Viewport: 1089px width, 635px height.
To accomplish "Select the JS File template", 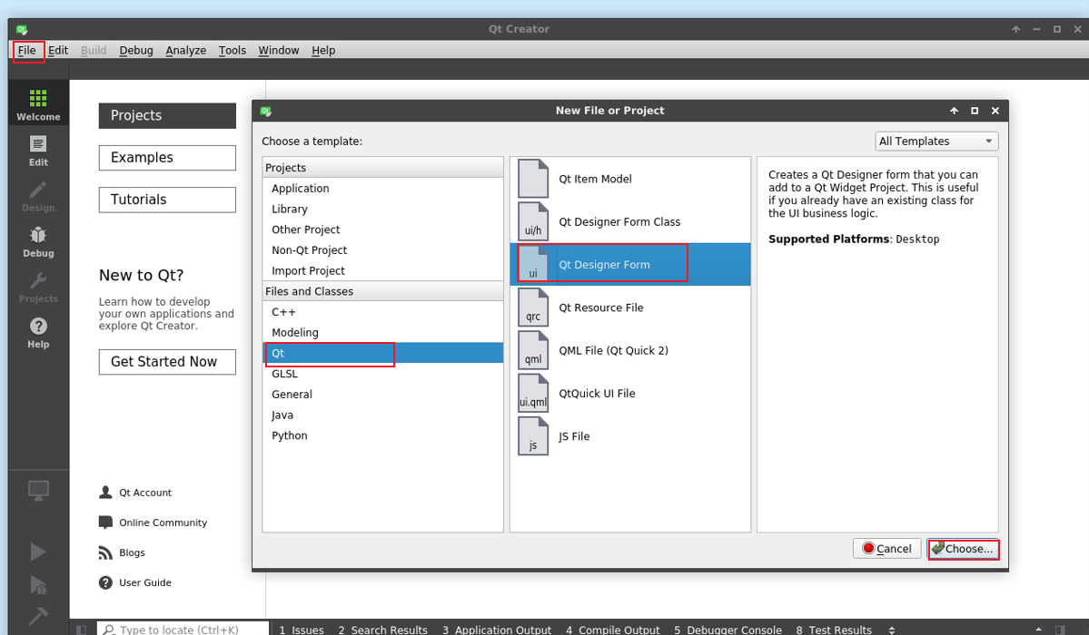I will [x=630, y=436].
